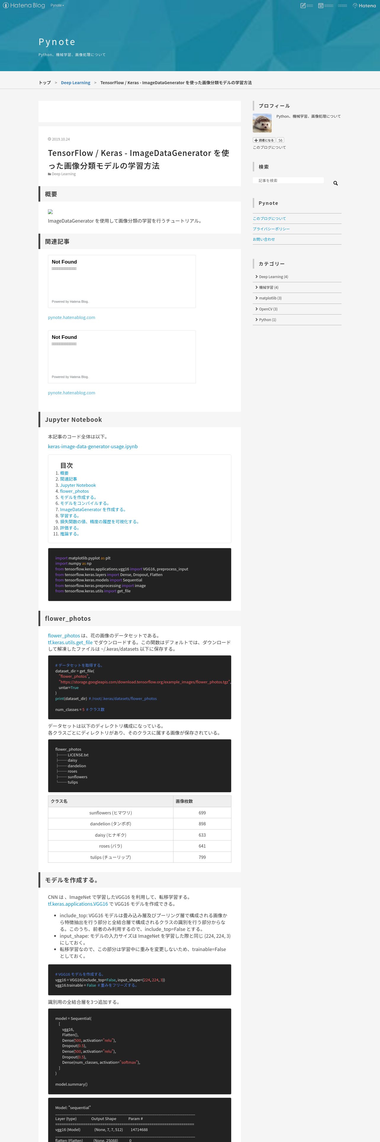Jump to Jupyter Notebook in the contents list
Screen dimensions: 380x1142
click(x=78, y=485)
